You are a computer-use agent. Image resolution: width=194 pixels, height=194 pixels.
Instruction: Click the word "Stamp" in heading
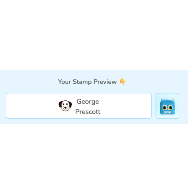(x=82, y=82)
